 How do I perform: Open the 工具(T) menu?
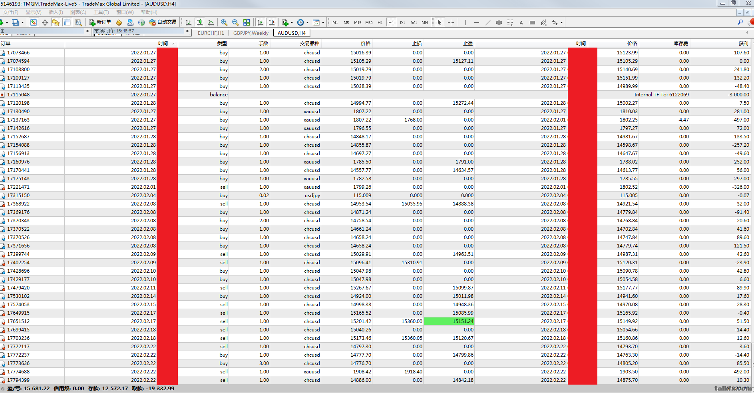(101, 12)
